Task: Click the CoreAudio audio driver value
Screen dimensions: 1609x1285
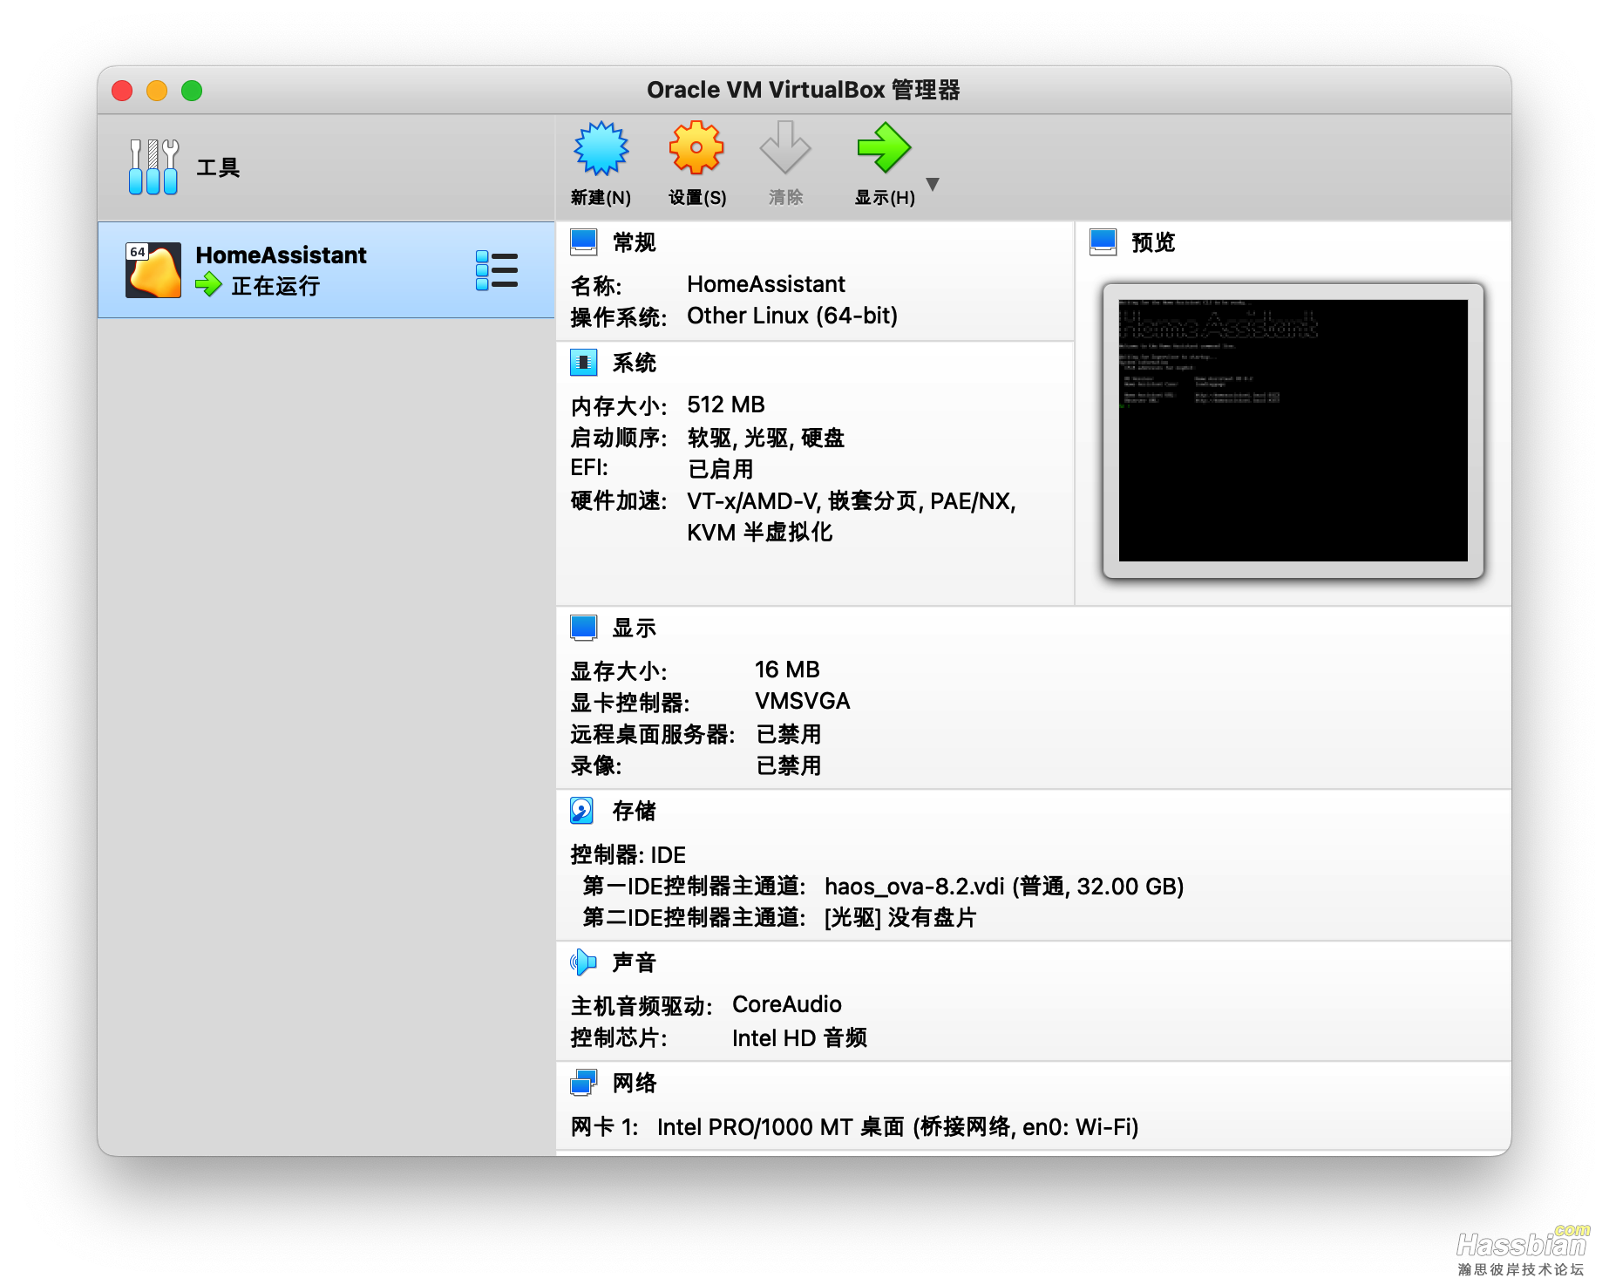Action: [787, 1004]
